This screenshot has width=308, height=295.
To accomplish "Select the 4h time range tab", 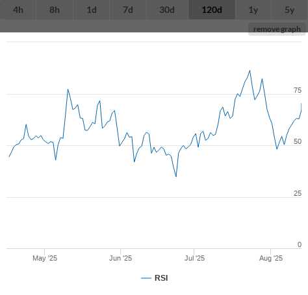I will click(x=18, y=10).
